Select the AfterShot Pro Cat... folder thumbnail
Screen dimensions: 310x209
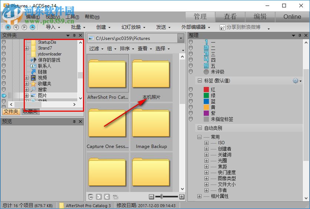(108, 78)
